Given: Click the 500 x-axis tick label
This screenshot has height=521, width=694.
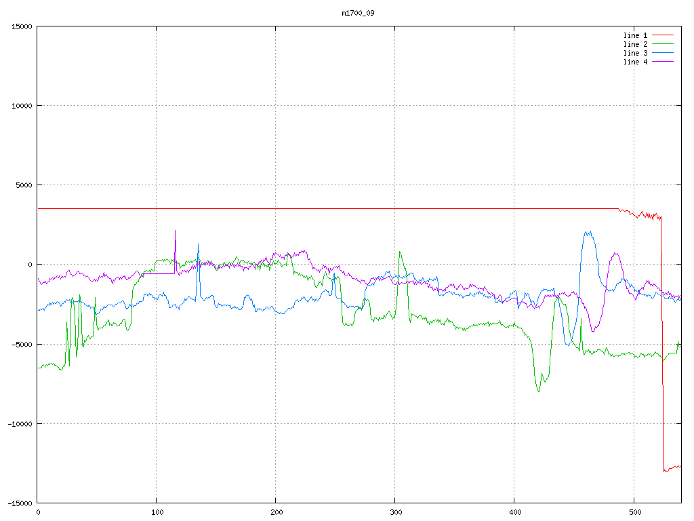Looking at the screenshot, I should (x=634, y=512).
